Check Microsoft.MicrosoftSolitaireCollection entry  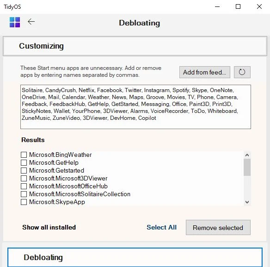pyautogui.click(x=24, y=194)
